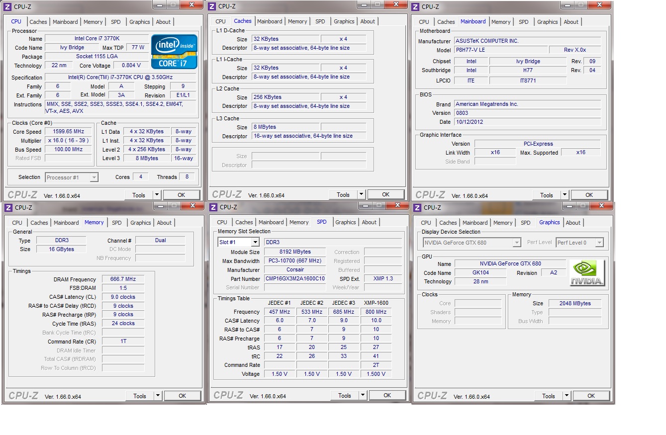This screenshot has width=666, height=435.
Task: Click the FSB:DRAM 1:5 value
Action: [x=123, y=288]
